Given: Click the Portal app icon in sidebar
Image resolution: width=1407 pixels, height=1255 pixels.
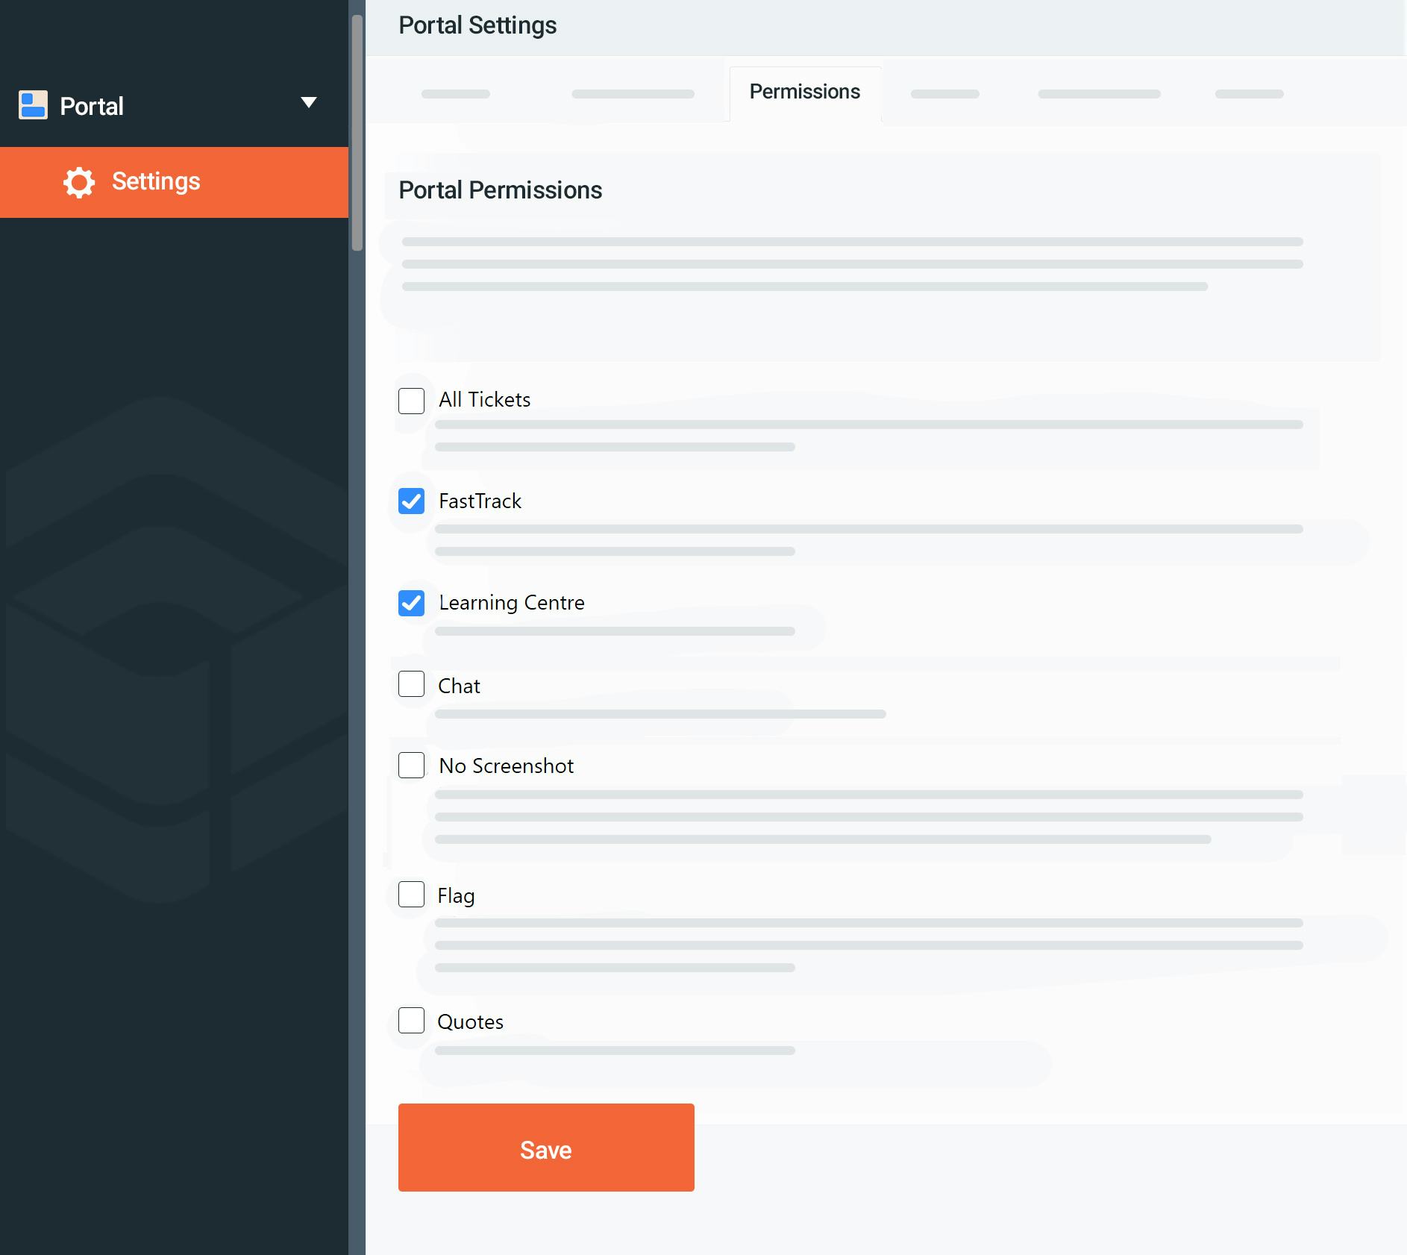Looking at the screenshot, I should click(31, 104).
